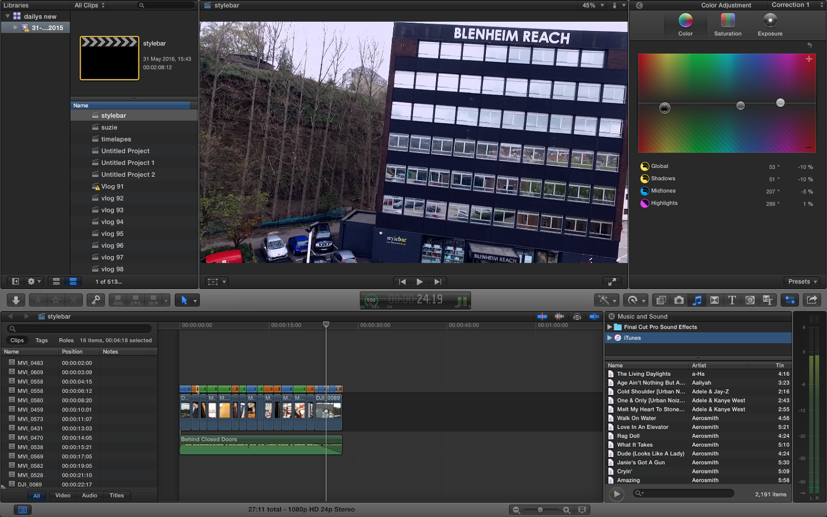The image size is (827, 517).
Task: Choose the Select arrow tool
Action: point(185,300)
